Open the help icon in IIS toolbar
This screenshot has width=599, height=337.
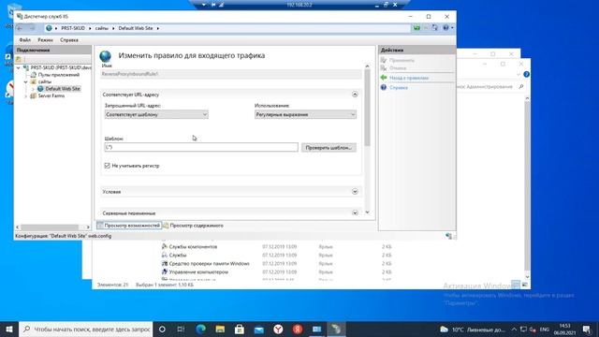[x=446, y=27]
